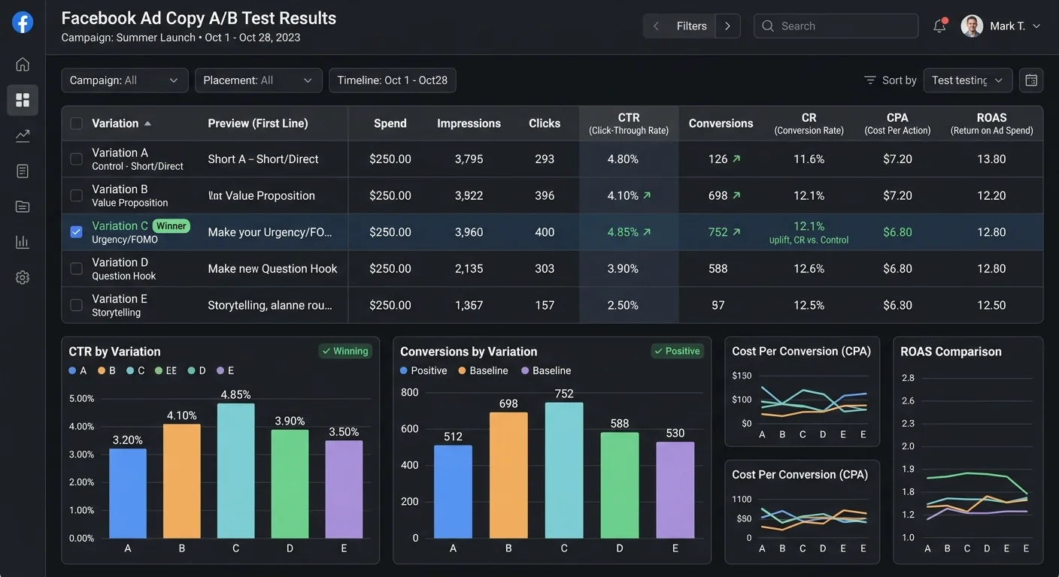
Task: Click the A legend dot in CTR chart
Action: pyautogui.click(x=72, y=370)
